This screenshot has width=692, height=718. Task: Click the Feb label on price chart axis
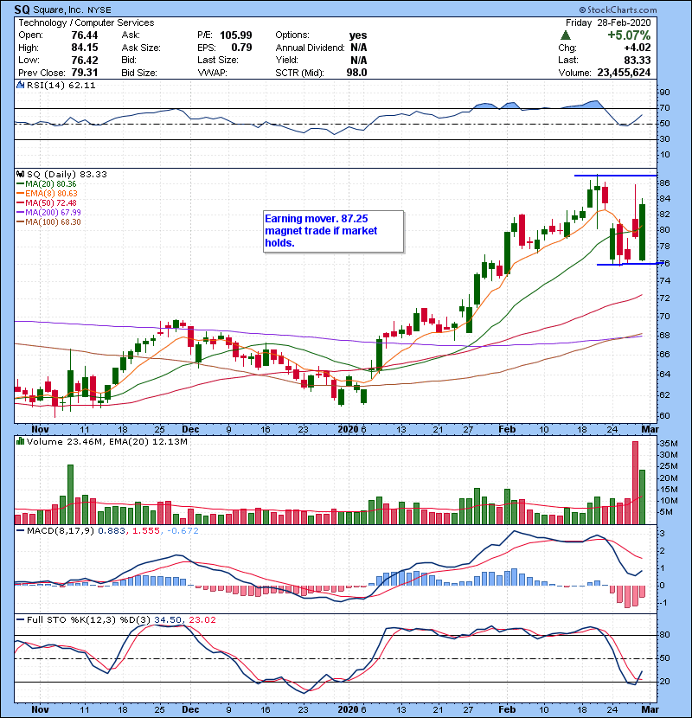point(507,430)
